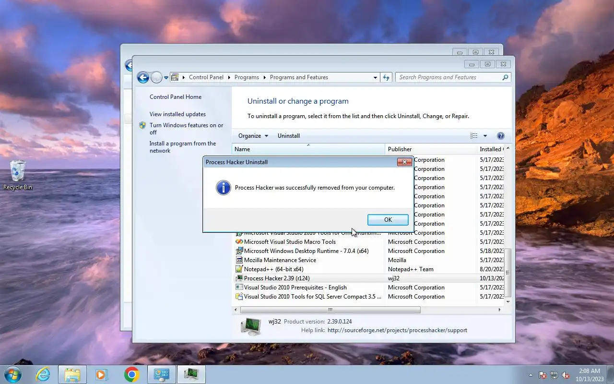
Task: Change view with the view icon
Action: (474, 136)
